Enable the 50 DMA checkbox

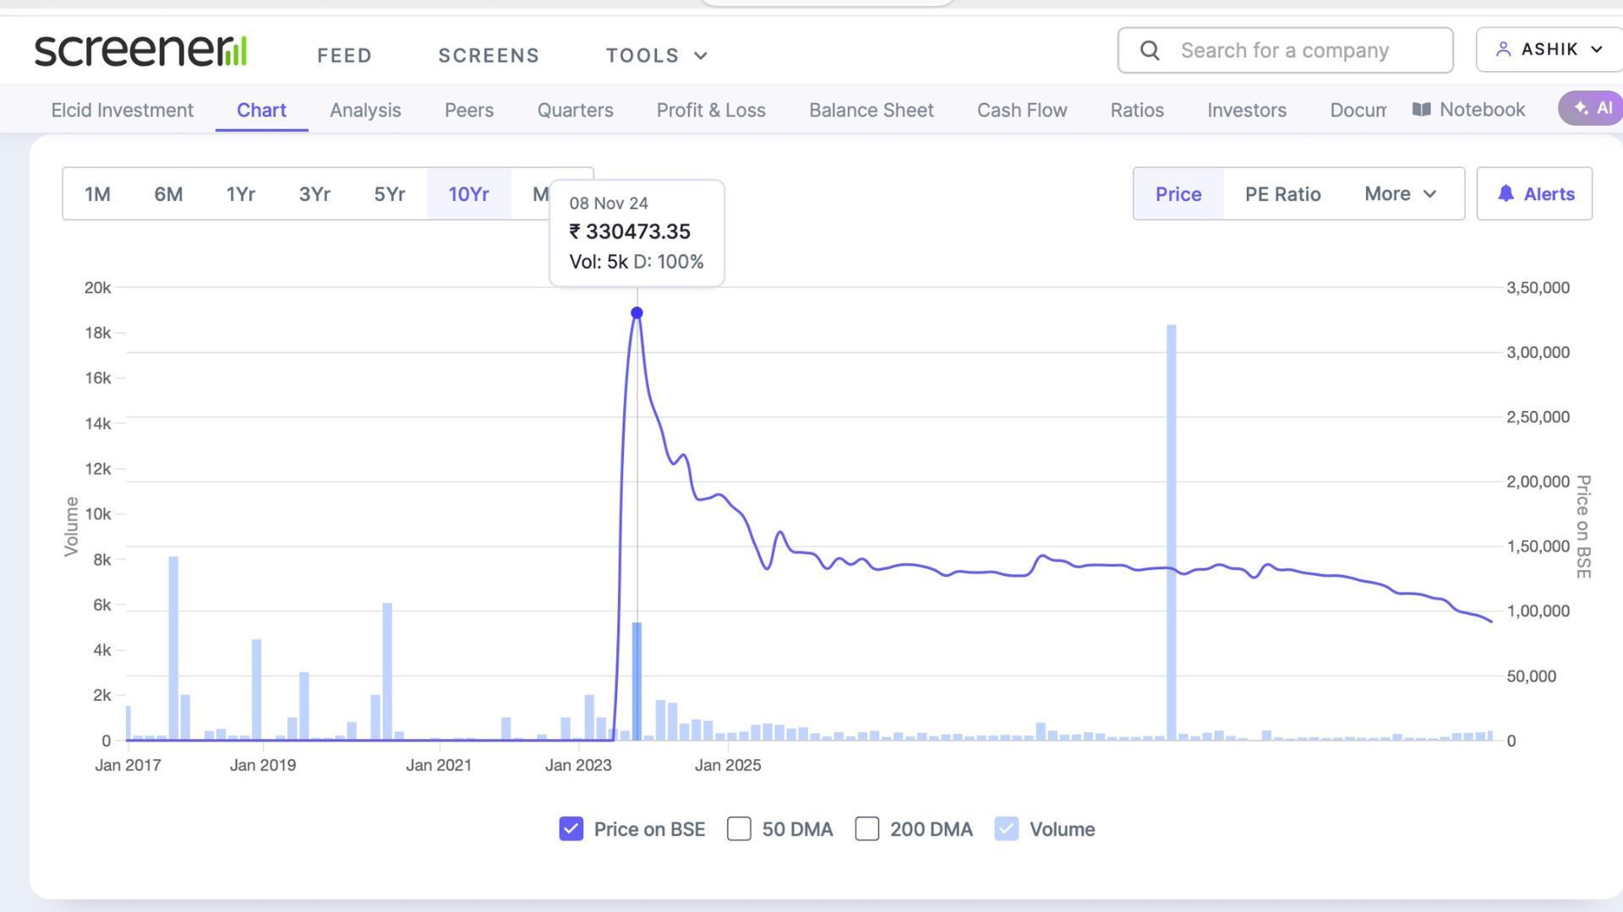(740, 828)
